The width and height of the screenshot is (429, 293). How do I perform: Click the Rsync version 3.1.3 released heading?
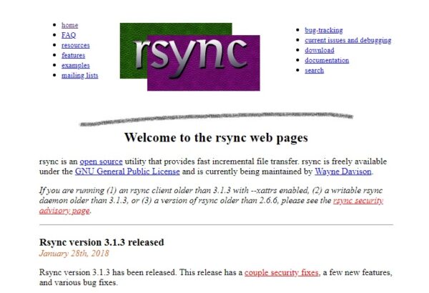[102, 242]
